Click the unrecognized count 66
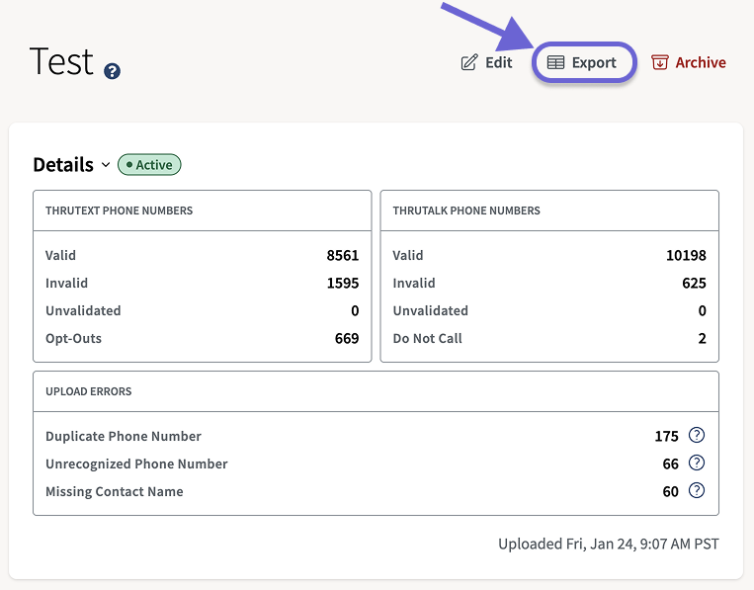This screenshot has width=754, height=590. click(670, 464)
